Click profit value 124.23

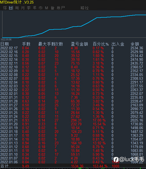(76, 132)
